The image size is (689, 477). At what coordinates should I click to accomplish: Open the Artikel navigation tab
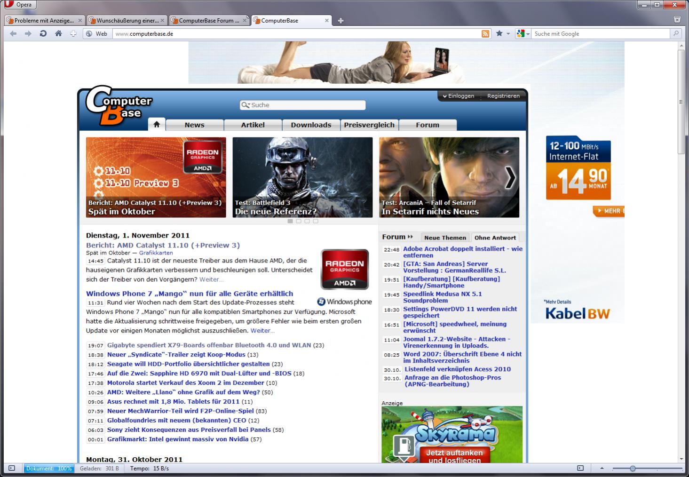click(253, 125)
